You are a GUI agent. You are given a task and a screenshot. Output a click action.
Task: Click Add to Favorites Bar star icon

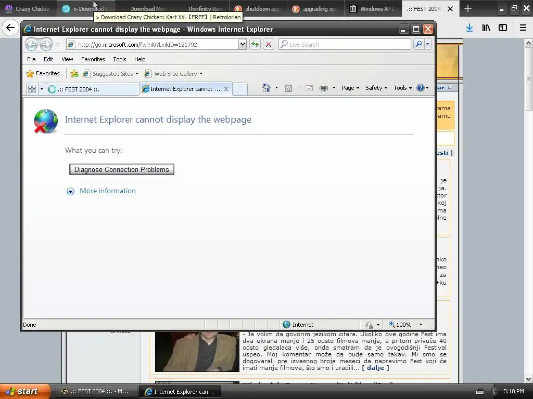pyautogui.click(x=74, y=73)
